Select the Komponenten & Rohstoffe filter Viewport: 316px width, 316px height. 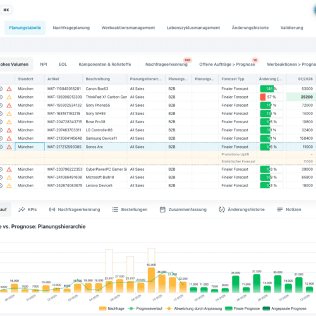coord(105,64)
